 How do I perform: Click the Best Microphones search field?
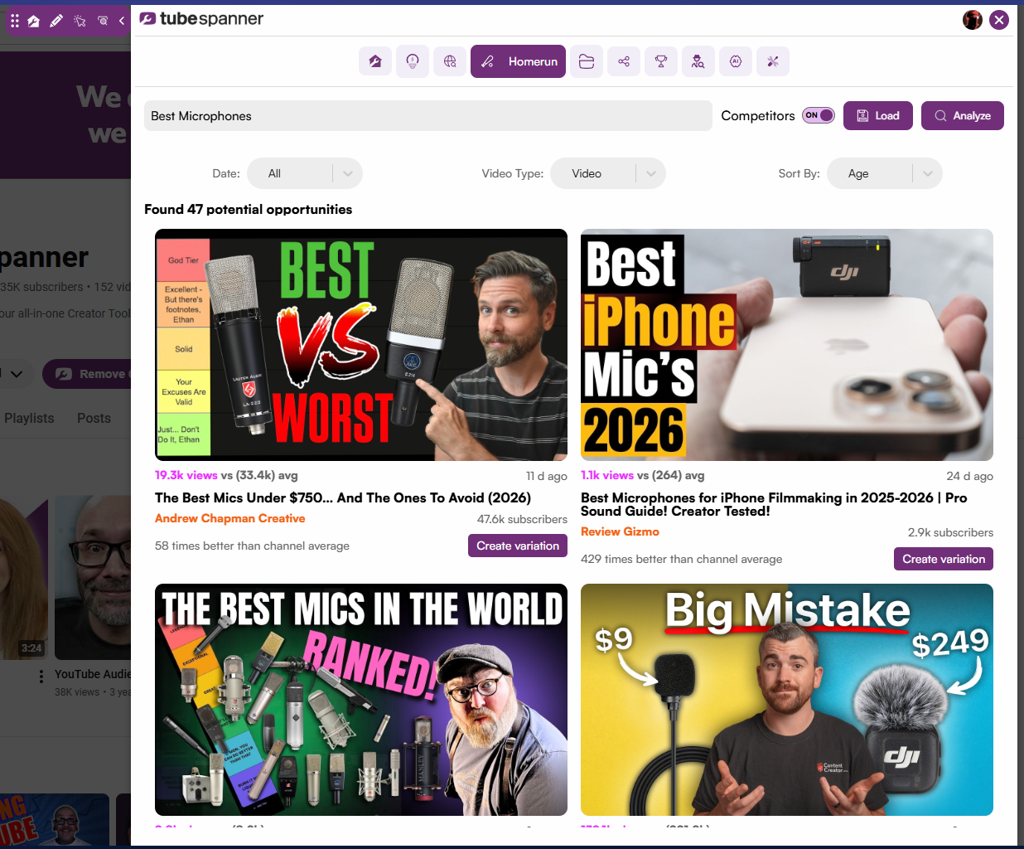[428, 116]
